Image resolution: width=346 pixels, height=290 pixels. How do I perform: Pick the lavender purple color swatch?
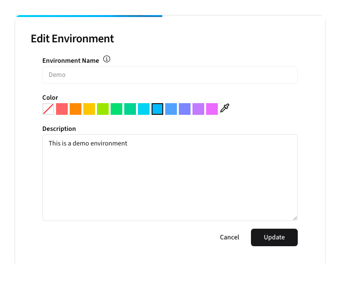(x=198, y=109)
